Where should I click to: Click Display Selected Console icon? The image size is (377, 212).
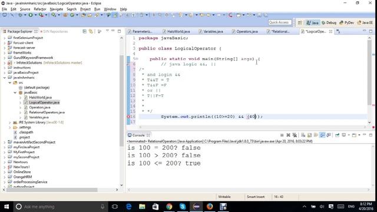pyautogui.click(x=344, y=135)
